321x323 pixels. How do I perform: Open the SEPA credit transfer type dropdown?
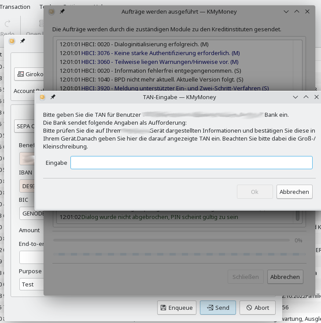(25, 126)
